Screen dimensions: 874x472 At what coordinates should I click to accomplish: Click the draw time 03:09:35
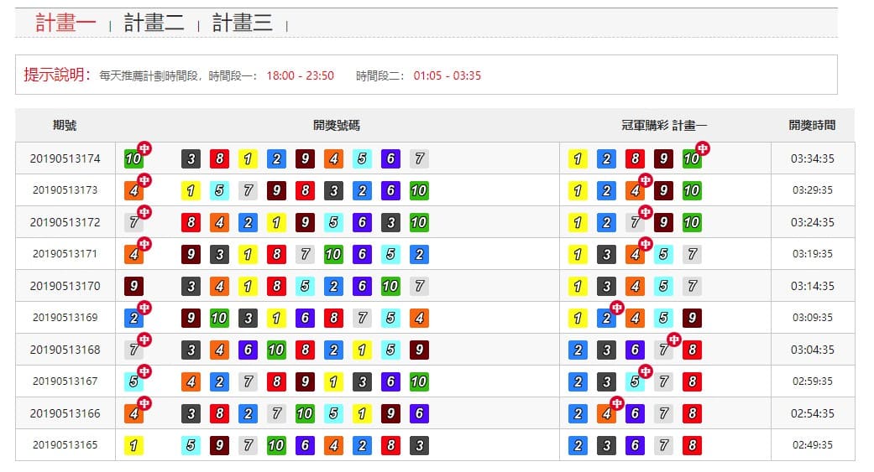pyautogui.click(x=812, y=318)
